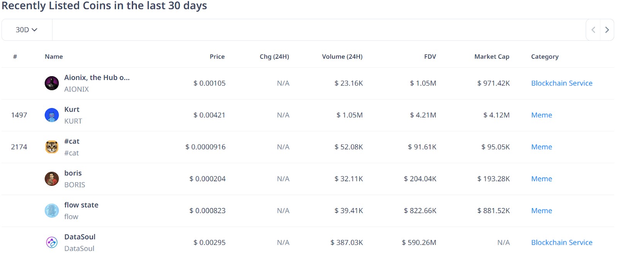Screen dimensions: 617x257
Task: Click price $ 0.00421
Action: pos(209,115)
